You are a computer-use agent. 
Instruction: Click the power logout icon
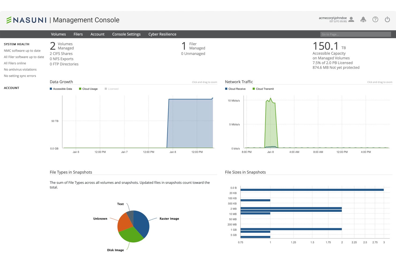(387, 20)
